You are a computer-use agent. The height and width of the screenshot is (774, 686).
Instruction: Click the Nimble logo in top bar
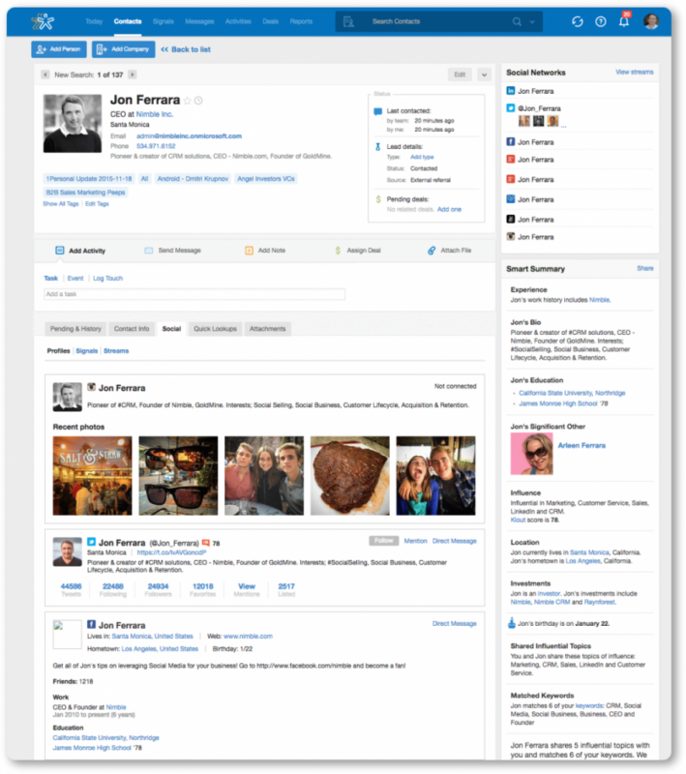[x=43, y=21]
